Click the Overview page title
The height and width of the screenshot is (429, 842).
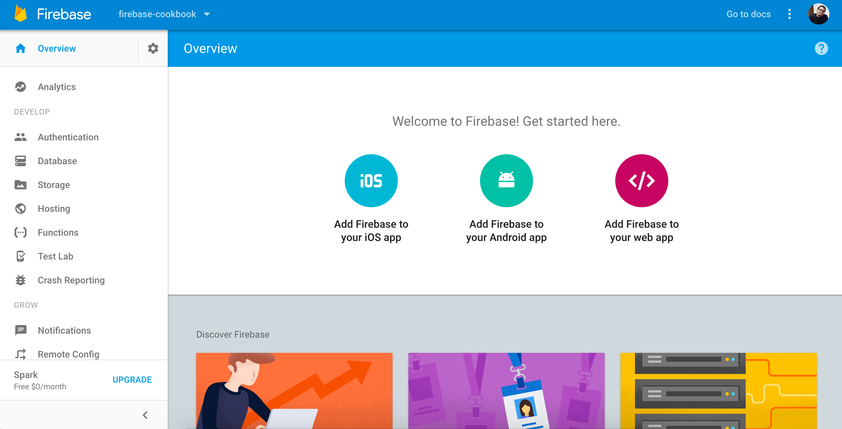click(x=210, y=48)
